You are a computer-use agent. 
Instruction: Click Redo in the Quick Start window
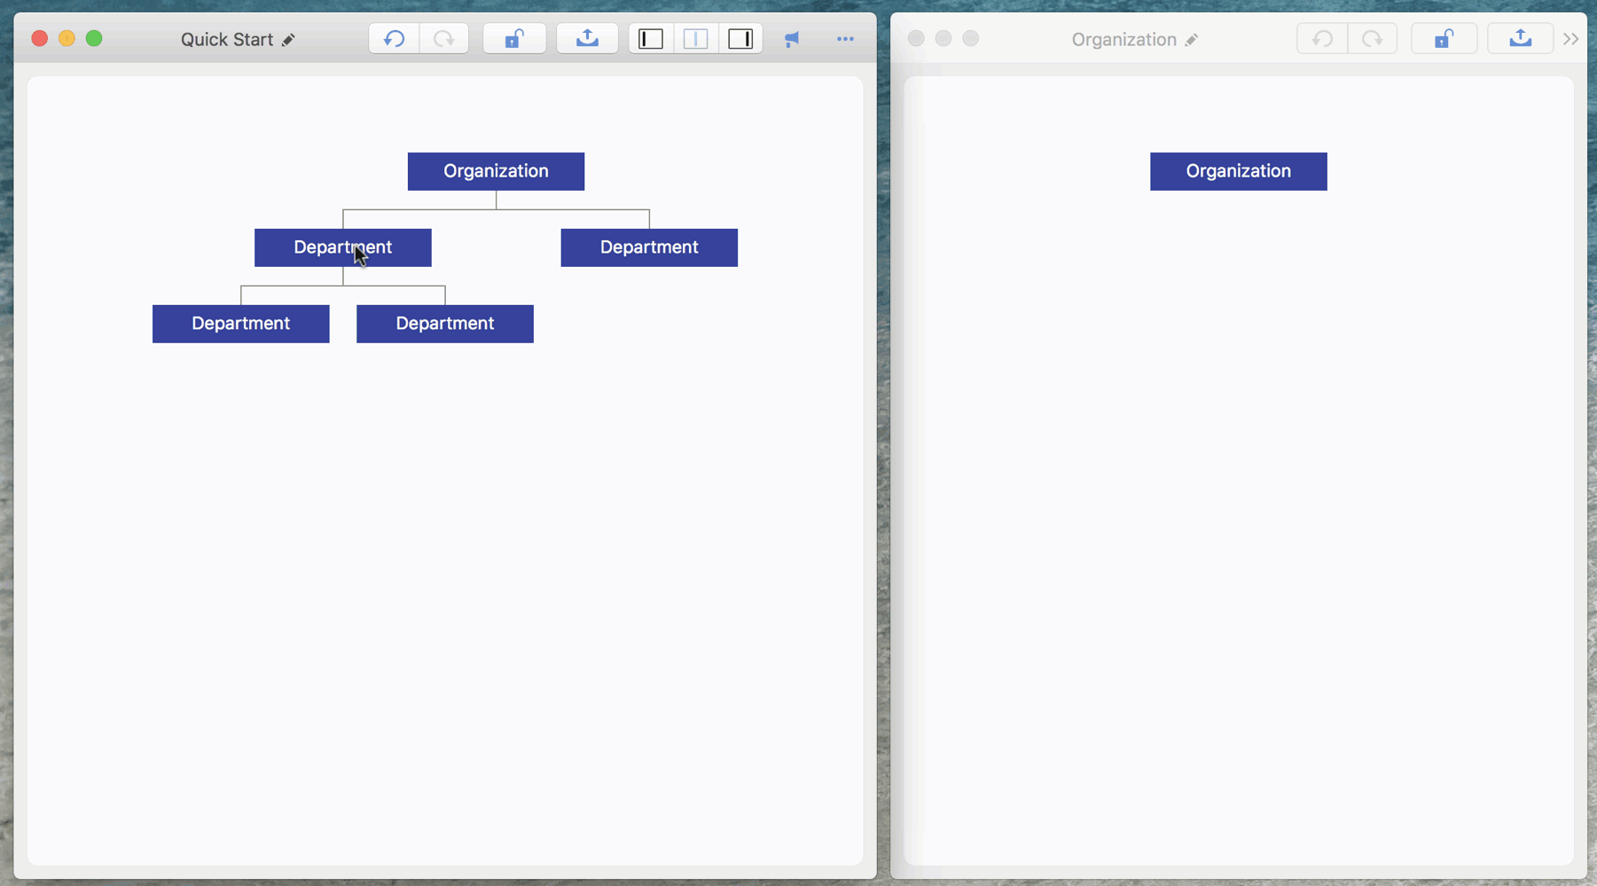[443, 39]
